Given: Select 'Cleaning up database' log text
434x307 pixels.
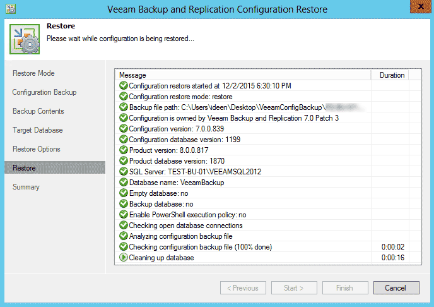Looking at the screenshot, I should pyautogui.click(x=161, y=258).
